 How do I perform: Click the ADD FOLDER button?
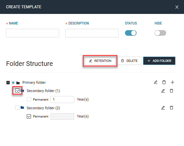coord(159,61)
